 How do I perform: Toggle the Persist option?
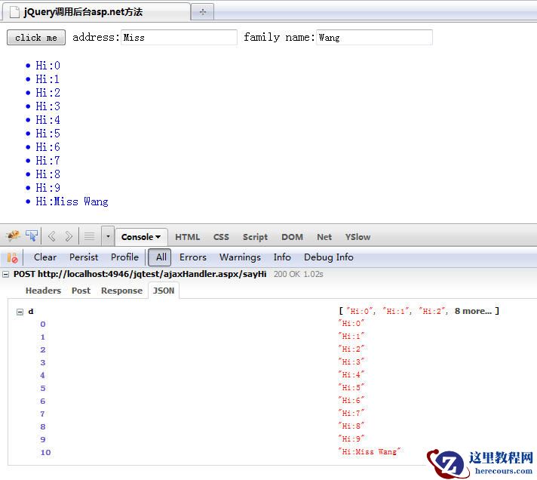(x=84, y=257)
